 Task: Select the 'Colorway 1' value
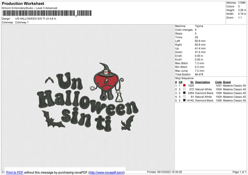tap(22, 22)
